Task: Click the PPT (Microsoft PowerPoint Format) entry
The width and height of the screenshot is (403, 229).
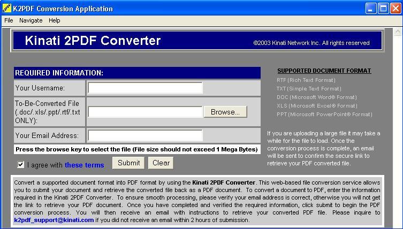Action: click(324, 114)
